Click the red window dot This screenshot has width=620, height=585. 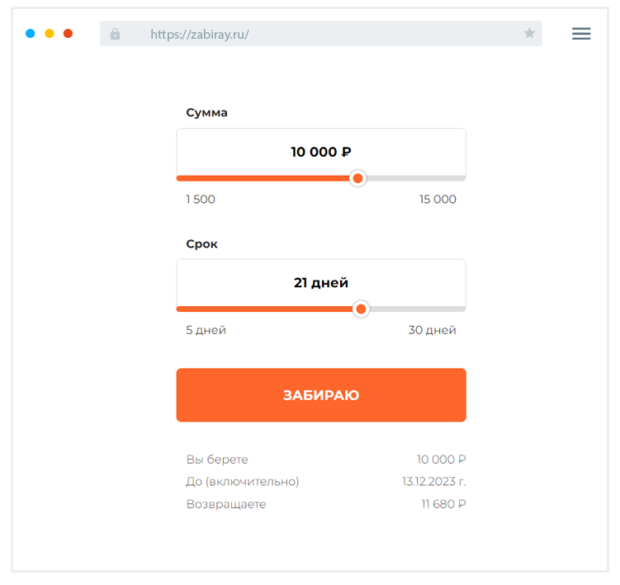click(68, 34)
